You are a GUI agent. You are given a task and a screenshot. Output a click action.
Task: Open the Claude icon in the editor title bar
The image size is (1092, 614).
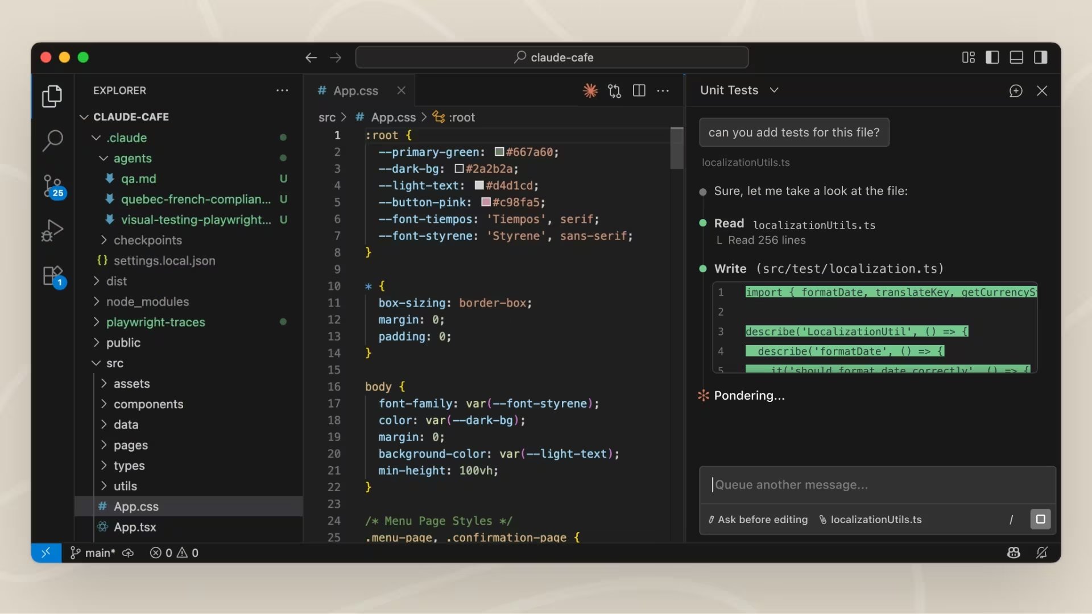(591, 91)
